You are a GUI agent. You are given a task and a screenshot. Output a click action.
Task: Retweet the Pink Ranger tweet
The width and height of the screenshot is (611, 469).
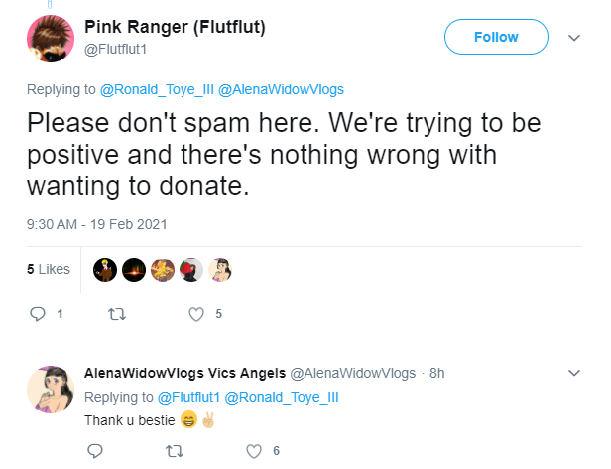tap(117, 314)
